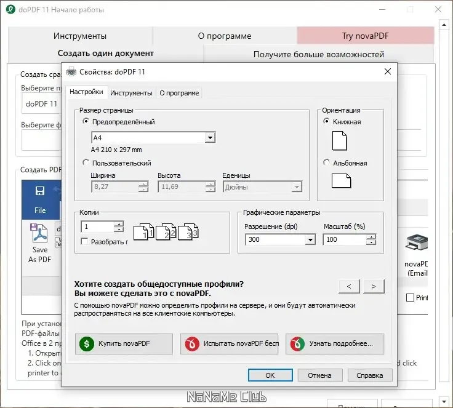Click the landscape page orientation icon
453x408 pixels.
coord(341,181)
